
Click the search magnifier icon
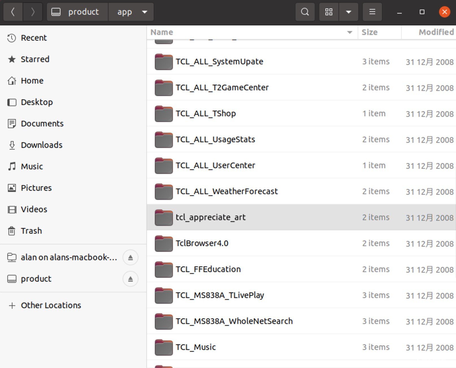point(305,12)
